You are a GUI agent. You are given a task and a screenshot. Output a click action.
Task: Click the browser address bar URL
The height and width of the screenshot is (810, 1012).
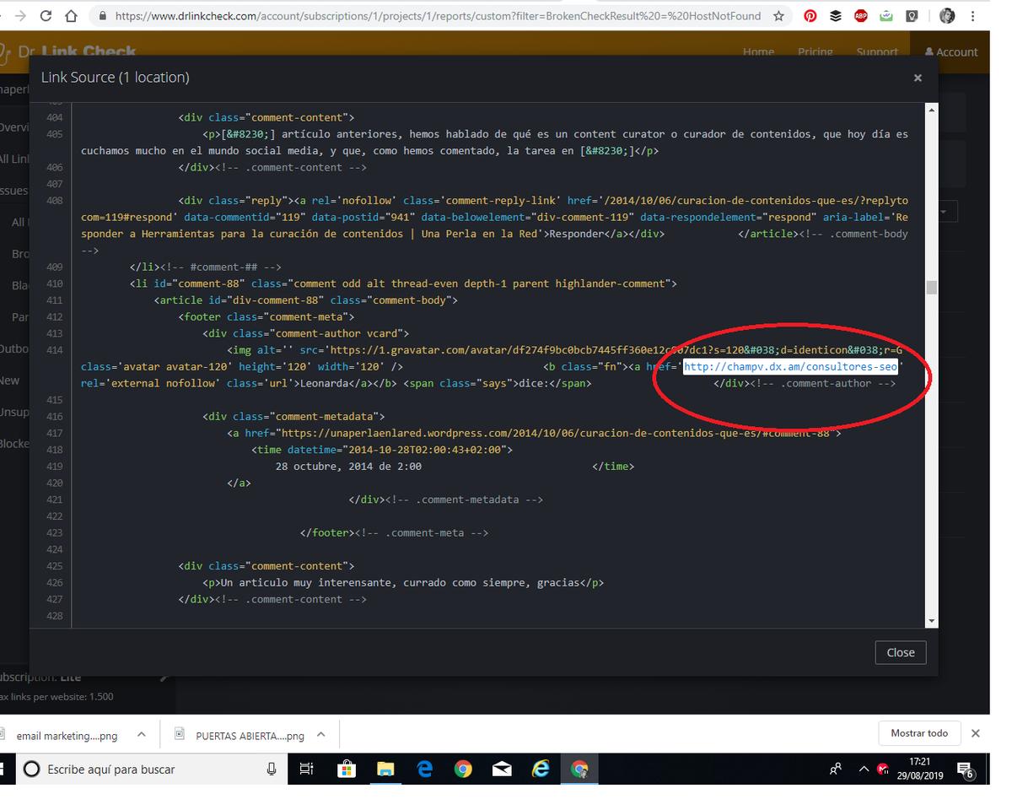pos(439,16)
